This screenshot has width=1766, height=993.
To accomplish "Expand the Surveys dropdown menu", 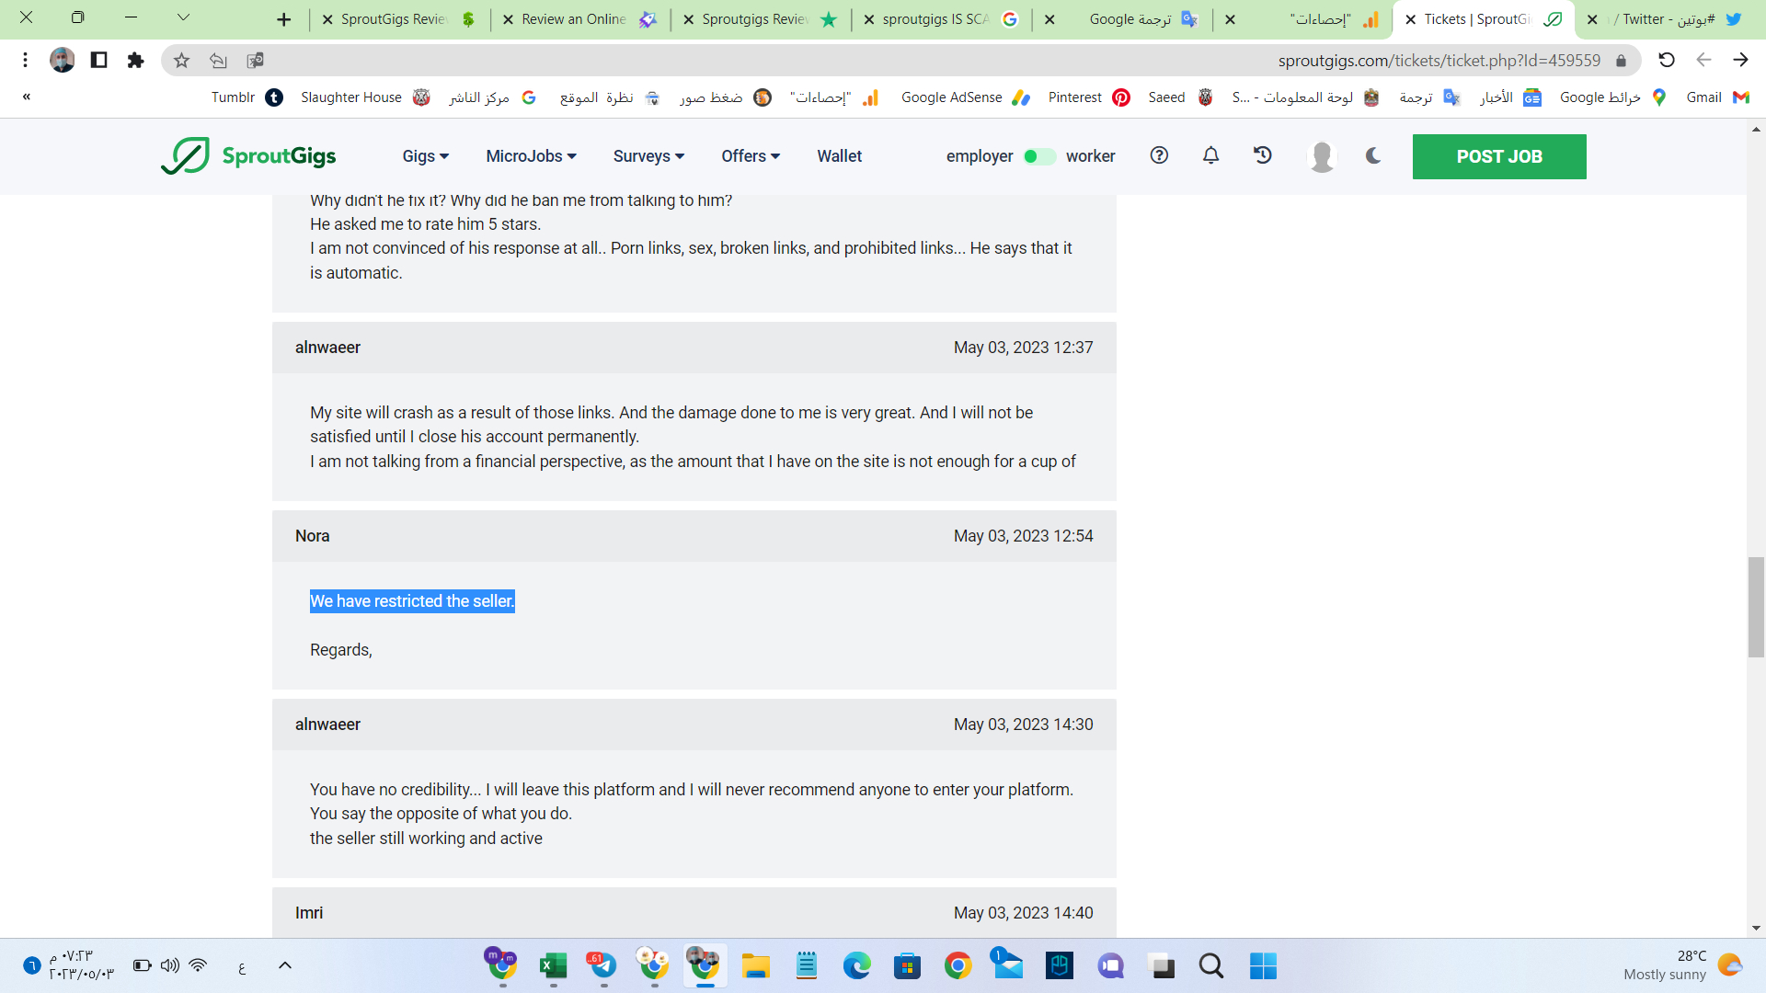I will point(648,156).
